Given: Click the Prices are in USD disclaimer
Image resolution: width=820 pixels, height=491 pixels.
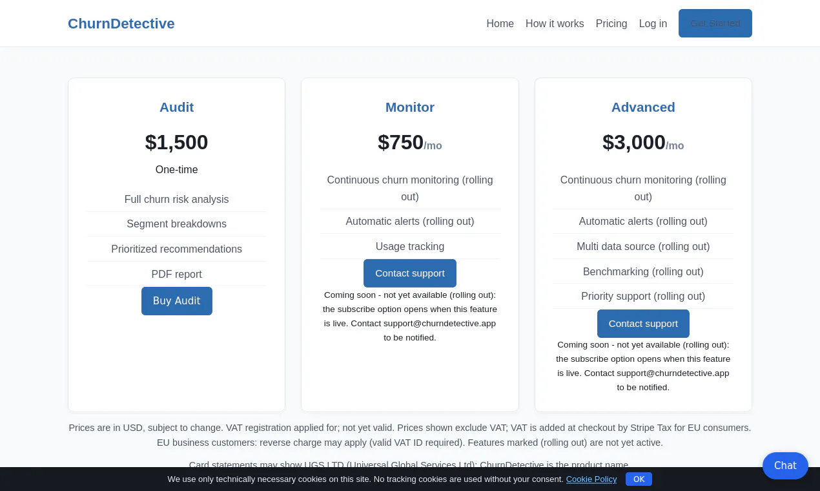Looking at the screenshot, I should 410,435.
